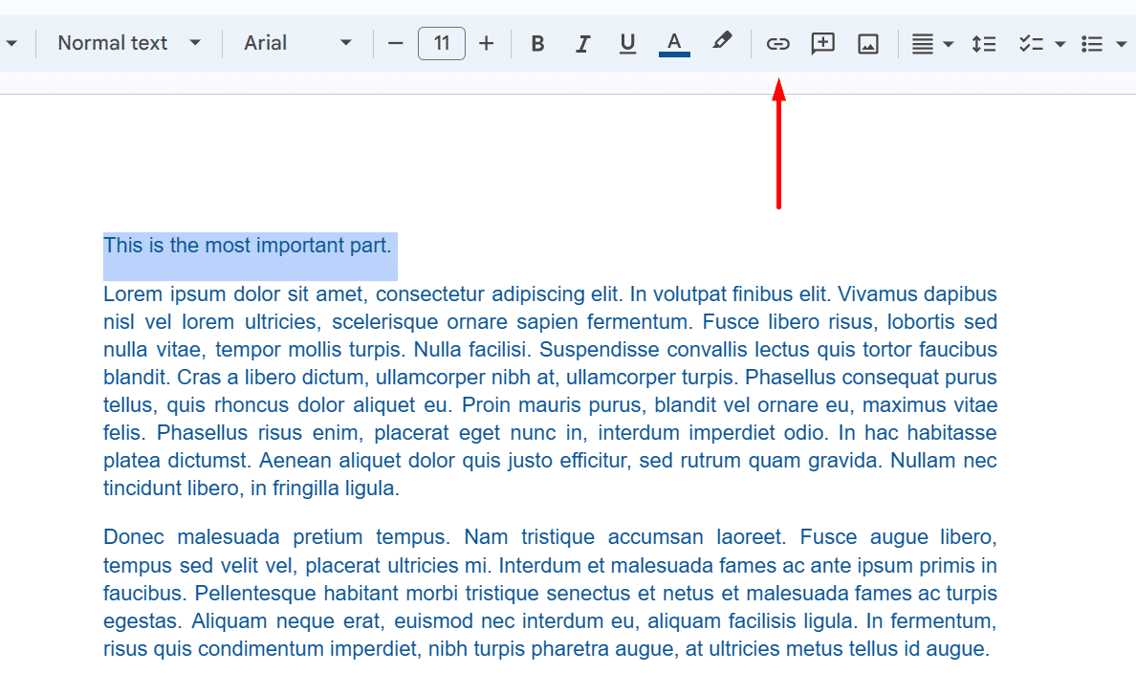Toggle a checklist on the document
1136x673 pixels.
(x=1031, y=43)
